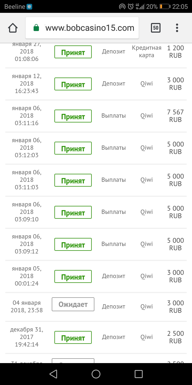The image size is (192, 385).
Task: Tap the www.bobcasino15.com address bar
Action: [x=90, y=28]
